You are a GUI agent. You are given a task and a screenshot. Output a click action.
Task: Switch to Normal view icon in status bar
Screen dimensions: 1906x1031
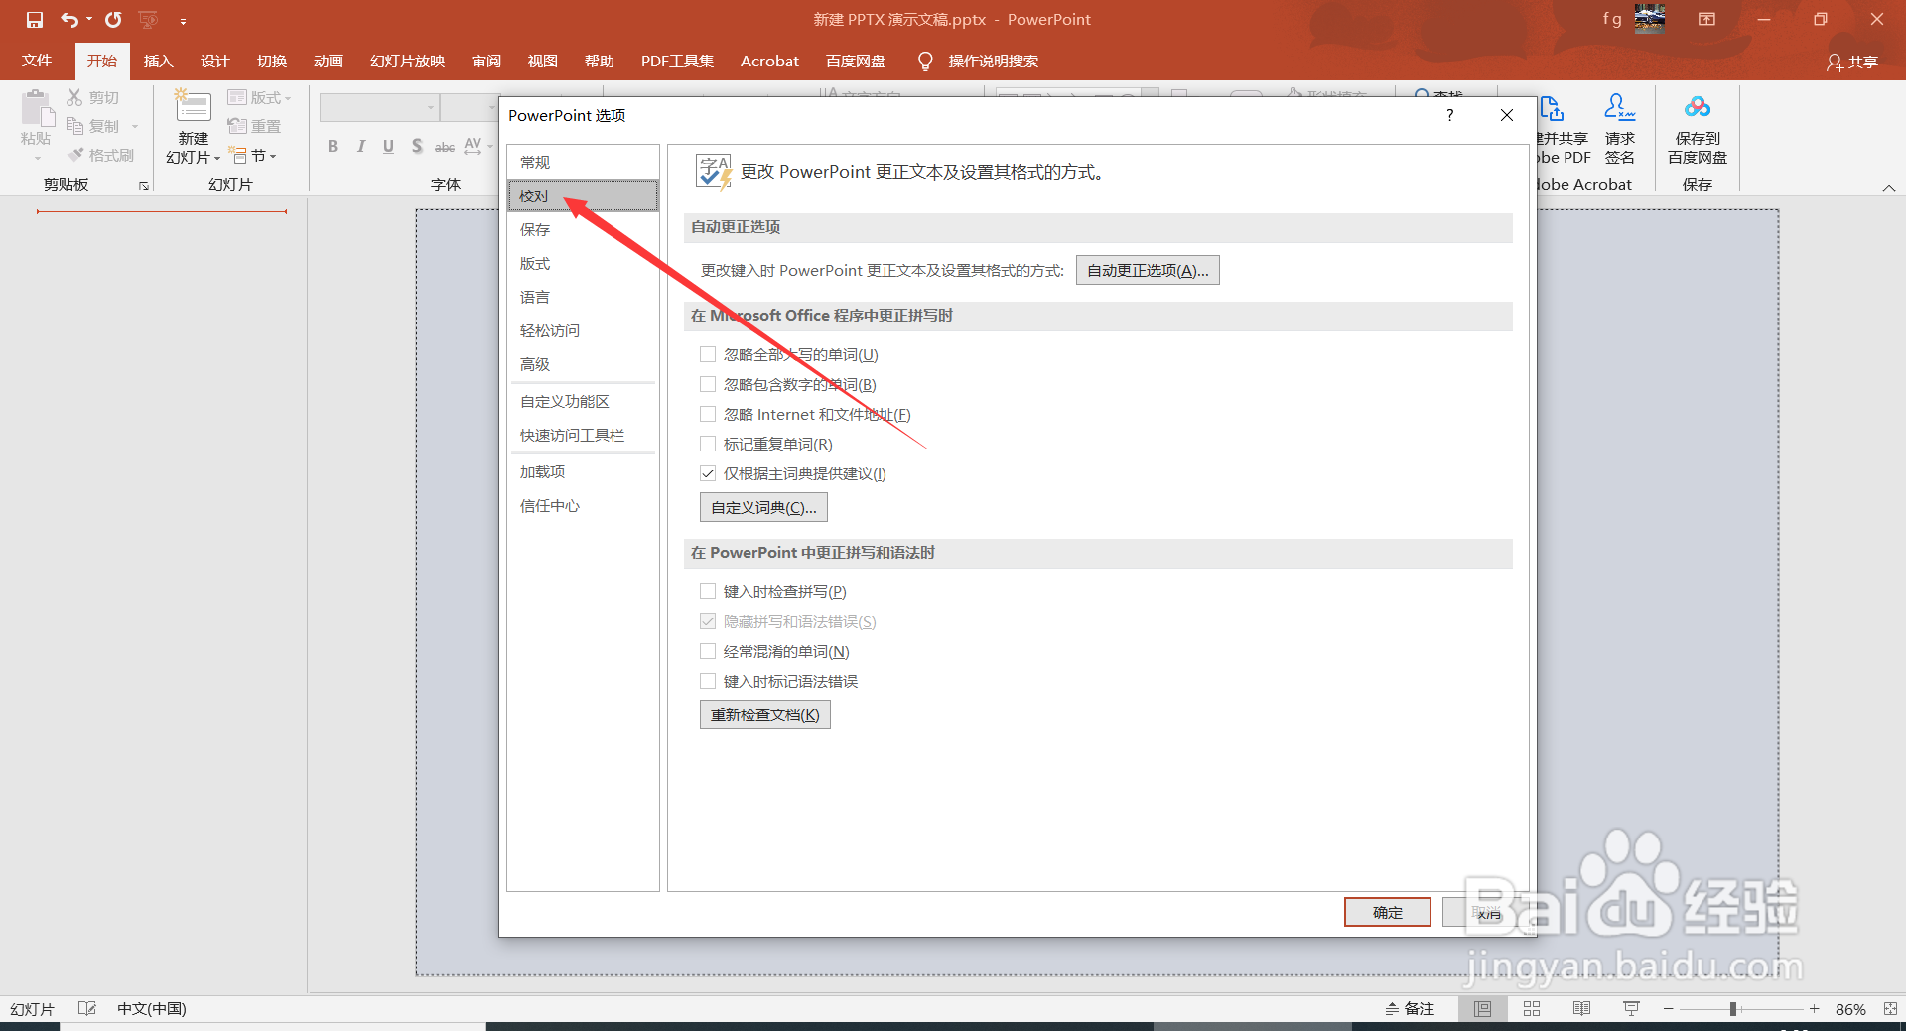pyautogui.click(x=1482, y=1008)
